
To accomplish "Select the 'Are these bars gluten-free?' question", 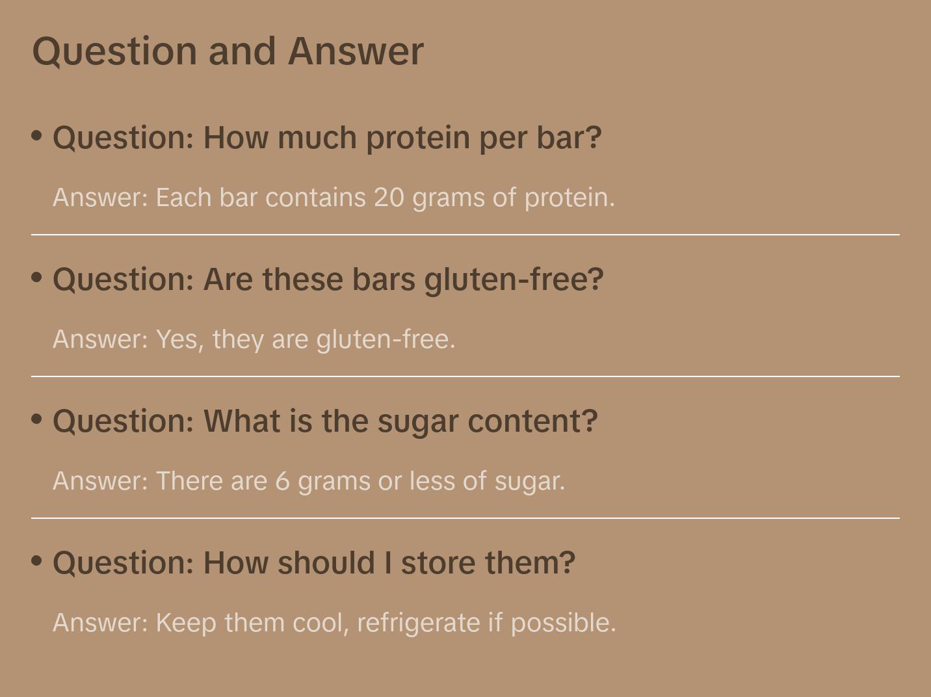I will [328, 280].
